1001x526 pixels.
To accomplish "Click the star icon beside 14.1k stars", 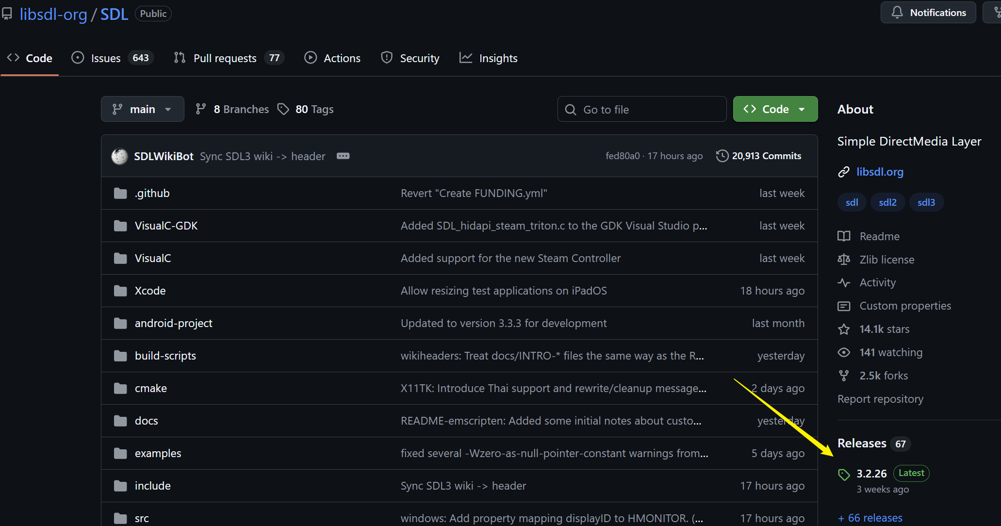I will tap(844, 329).
